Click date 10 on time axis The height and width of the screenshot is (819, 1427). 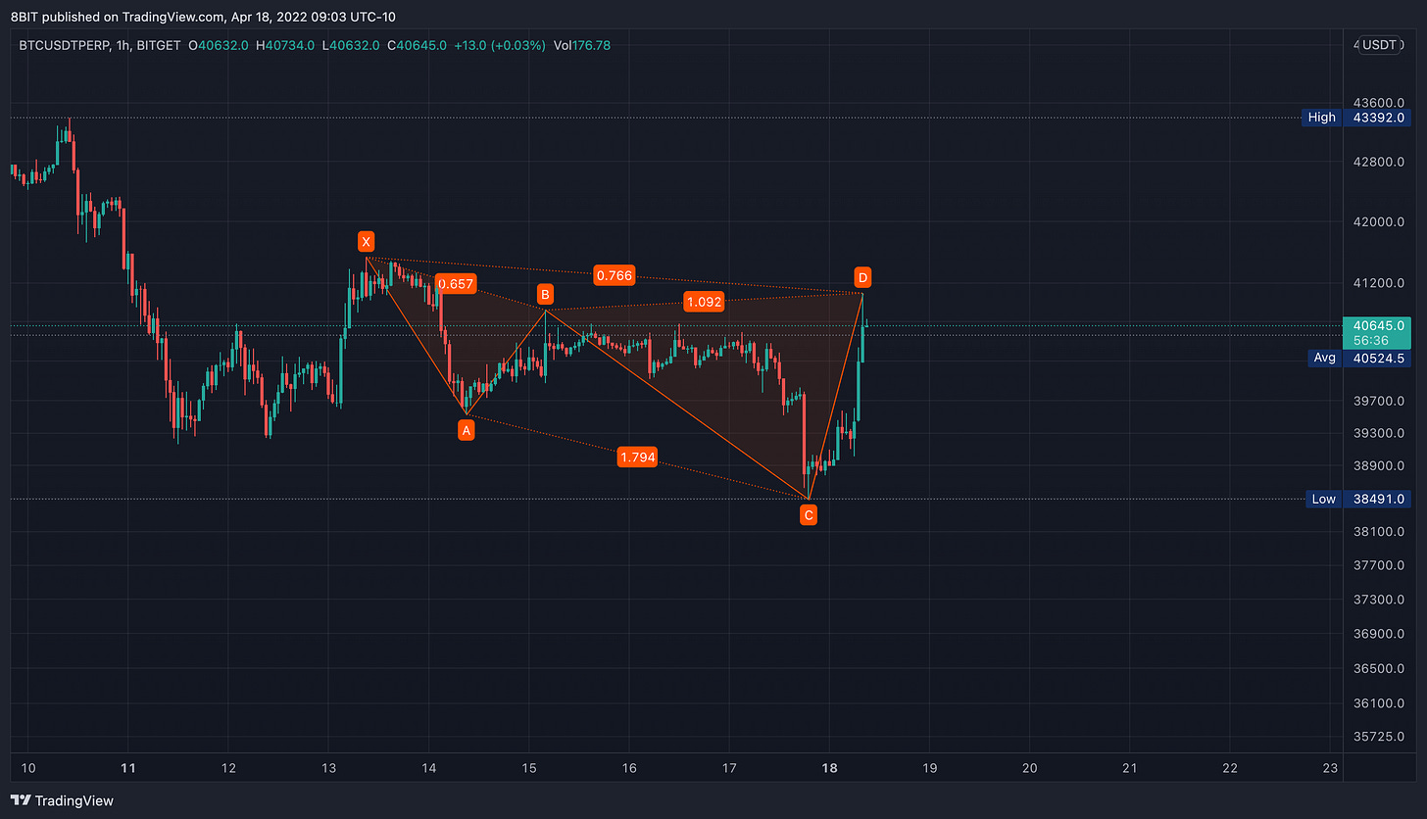click(x=27, y=768)
